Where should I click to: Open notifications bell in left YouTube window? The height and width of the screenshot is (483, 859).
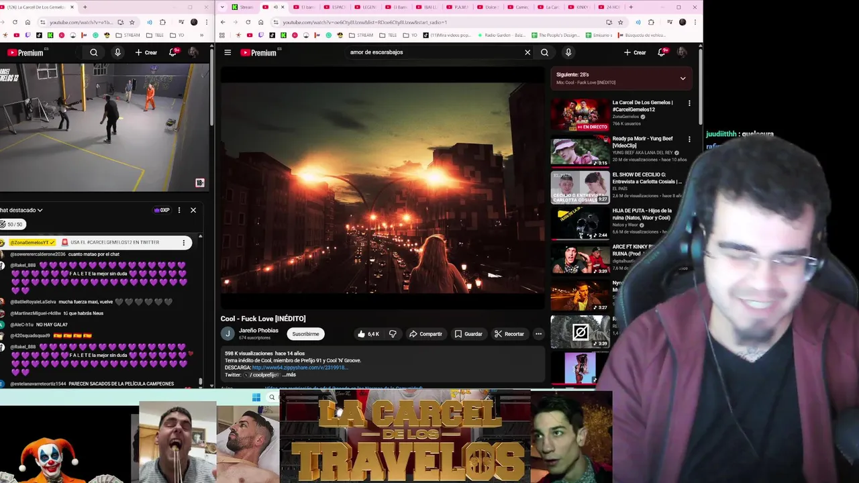172,52
